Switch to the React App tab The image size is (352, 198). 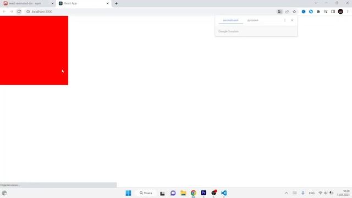[83, 3]
